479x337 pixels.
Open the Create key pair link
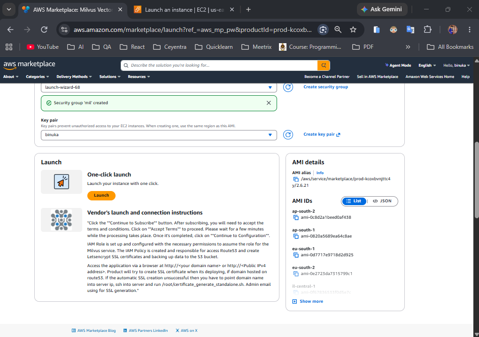[x=322, y=134]
